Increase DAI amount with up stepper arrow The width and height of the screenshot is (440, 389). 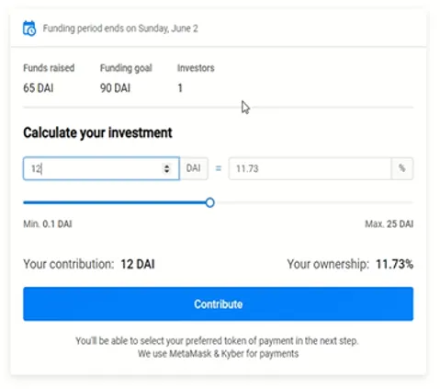166,166
